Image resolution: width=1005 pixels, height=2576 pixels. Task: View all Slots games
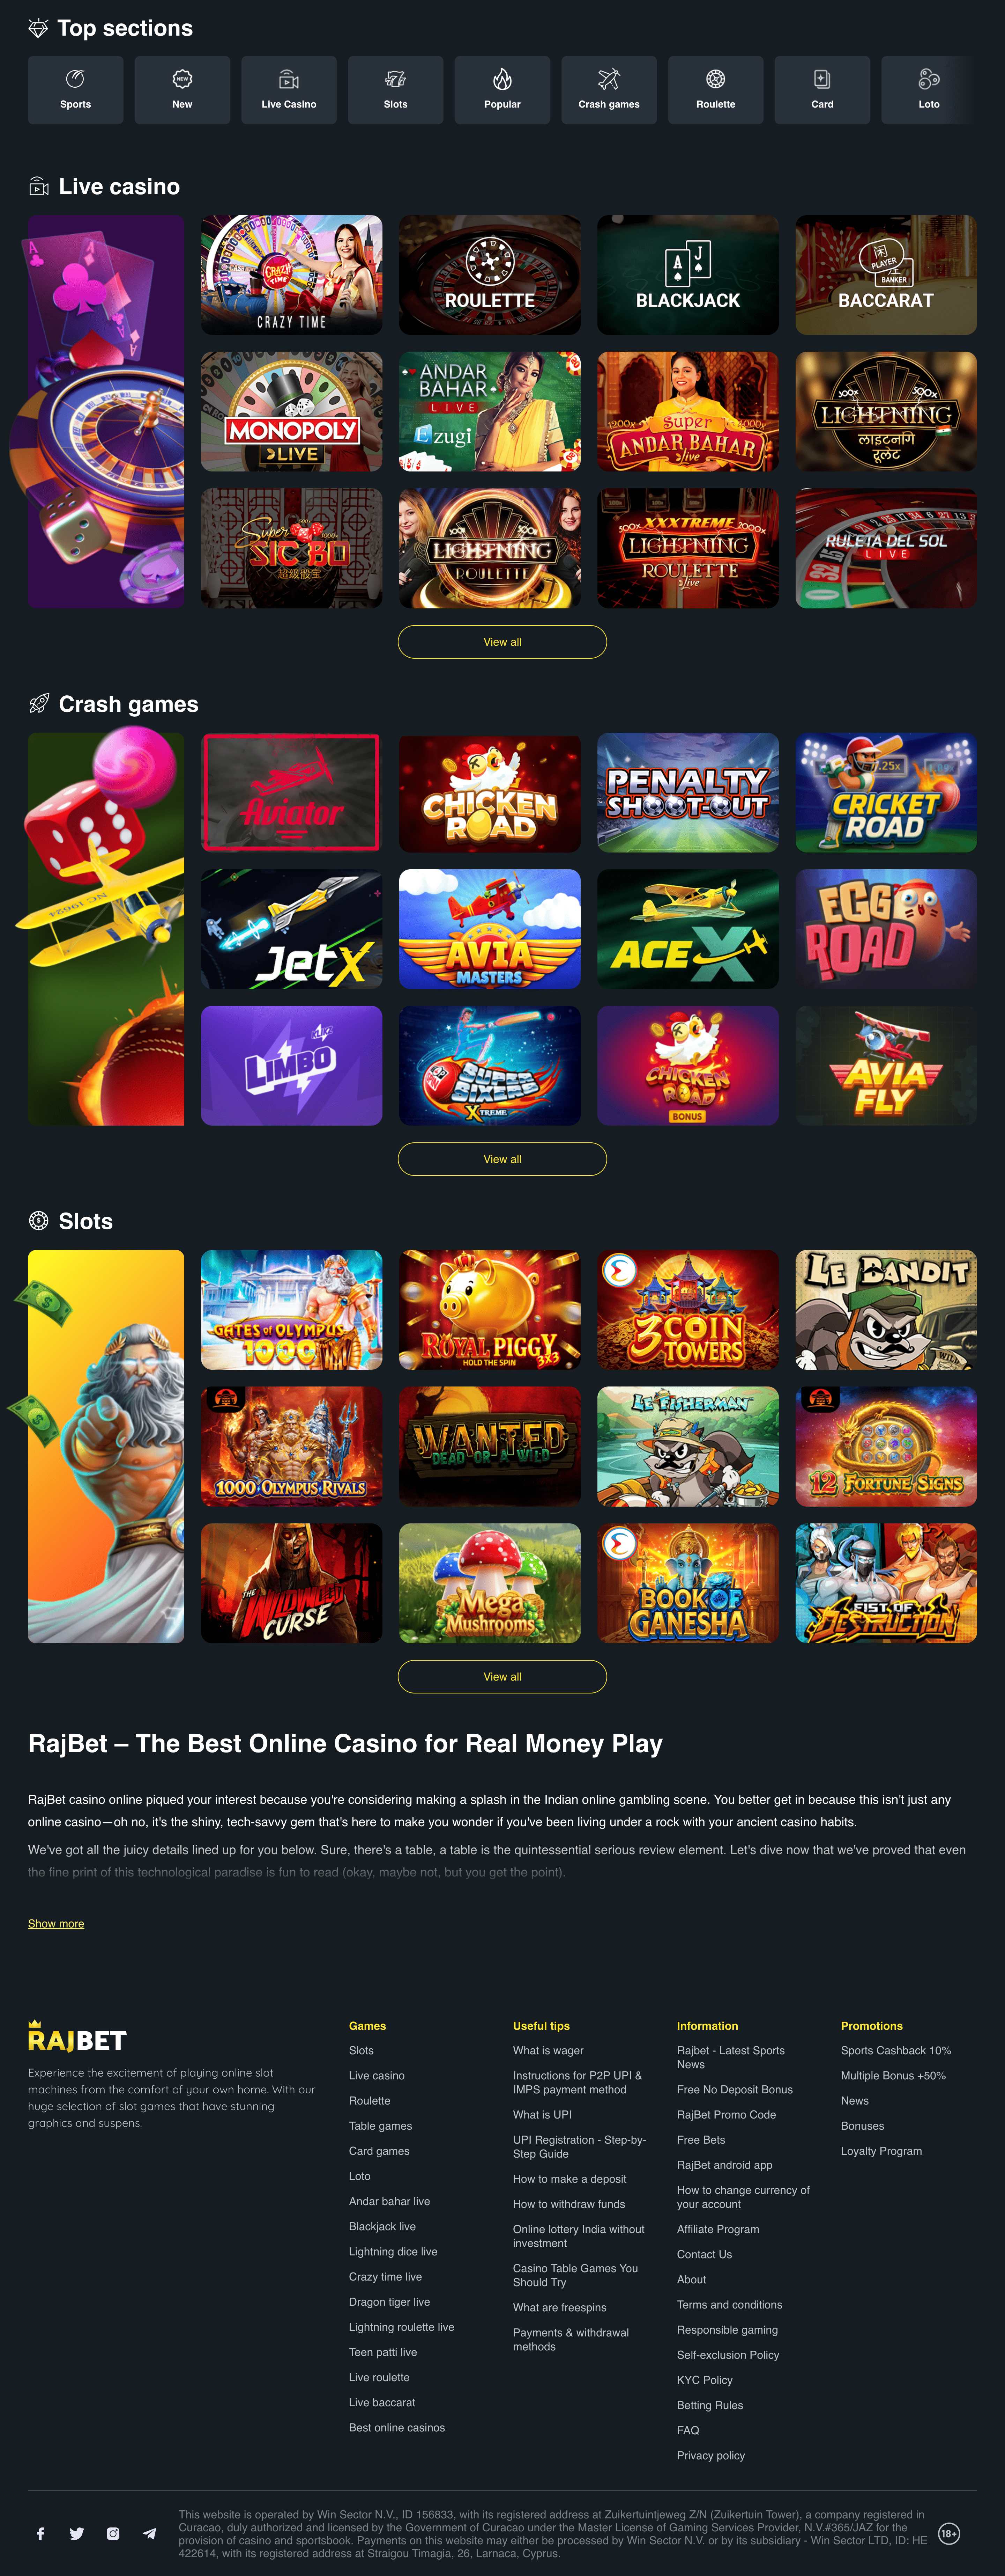[x=502, y=1676]
